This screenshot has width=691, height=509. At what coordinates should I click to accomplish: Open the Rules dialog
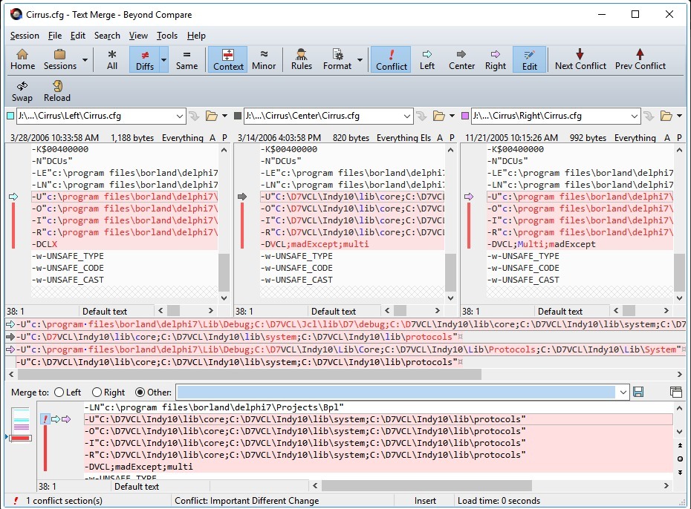tap(302, 59)
